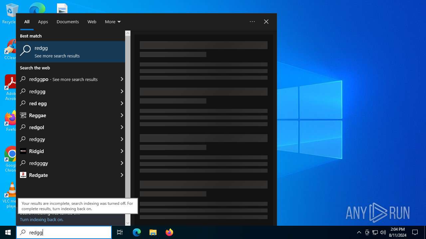Click the Reggae suggestion thumbnail icon

[23, 115]
